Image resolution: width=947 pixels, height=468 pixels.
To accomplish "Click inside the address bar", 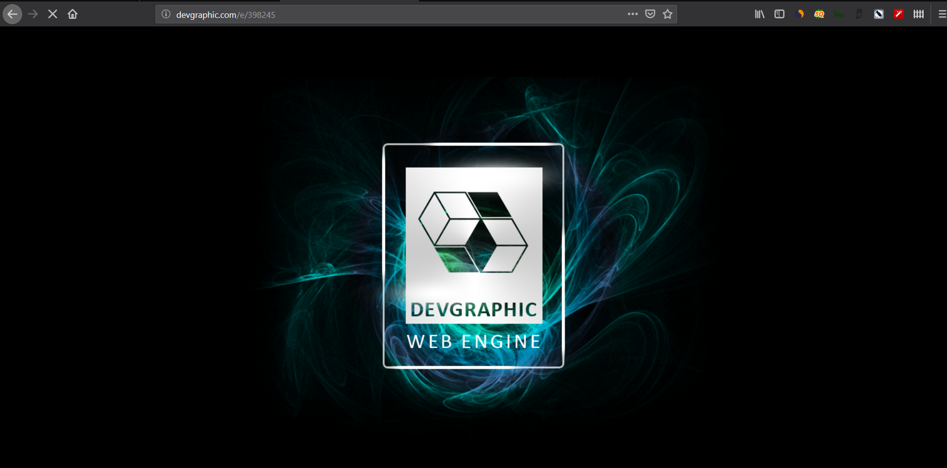I will pyautogui.click(x=348, y=14).
